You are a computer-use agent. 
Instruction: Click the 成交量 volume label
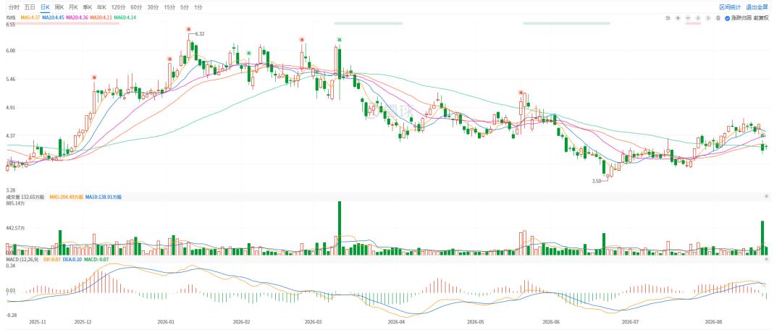pyautogui.click(x=13, y=197)
